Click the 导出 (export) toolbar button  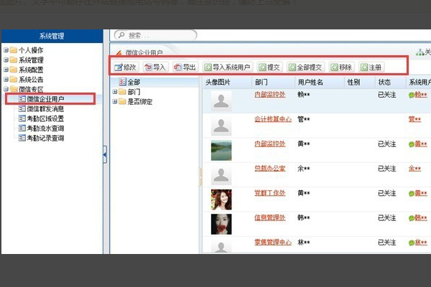point(185,67)
